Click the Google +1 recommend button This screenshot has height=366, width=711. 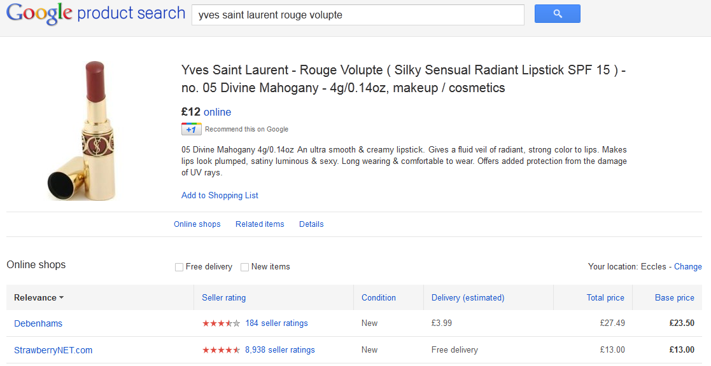191,129
